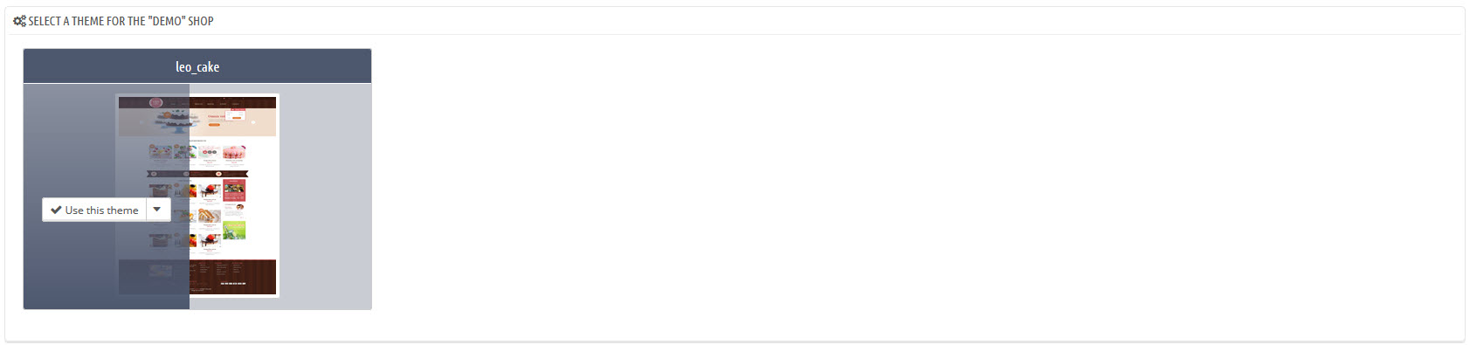
Task: Click the 'Select a theme for the Demo shop' heading
Action: click(x=121, y=21)
